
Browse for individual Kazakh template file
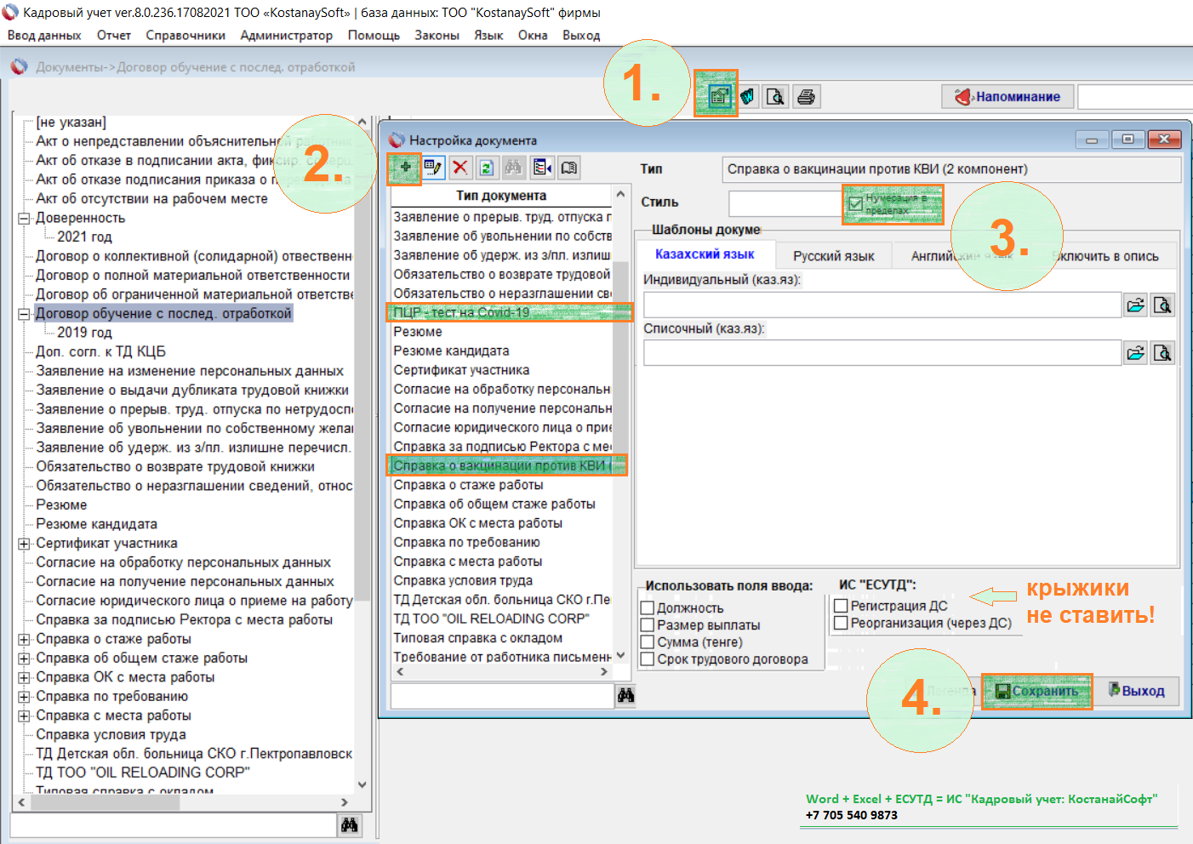(x=1136, y=305)
